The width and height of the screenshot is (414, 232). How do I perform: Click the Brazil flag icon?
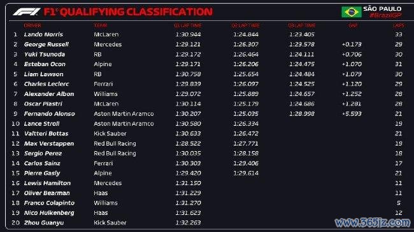[351, 12]
